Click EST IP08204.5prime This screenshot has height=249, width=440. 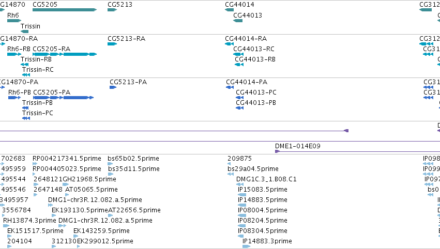coord(263,221)
